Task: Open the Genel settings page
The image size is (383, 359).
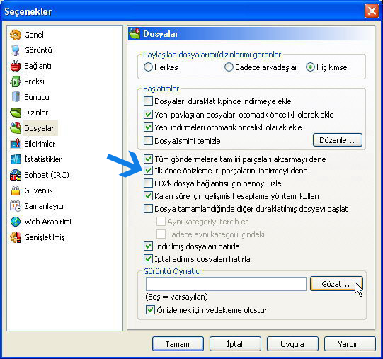Action: pyautogui.click(x=34, y=35)
